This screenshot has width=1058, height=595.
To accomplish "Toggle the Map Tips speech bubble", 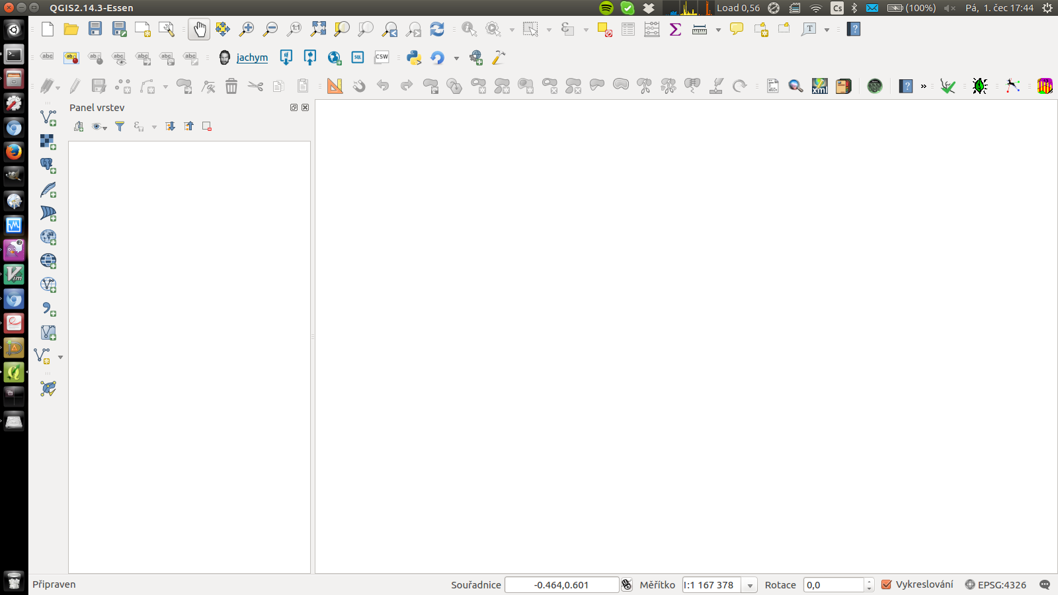I will [737, 29].
